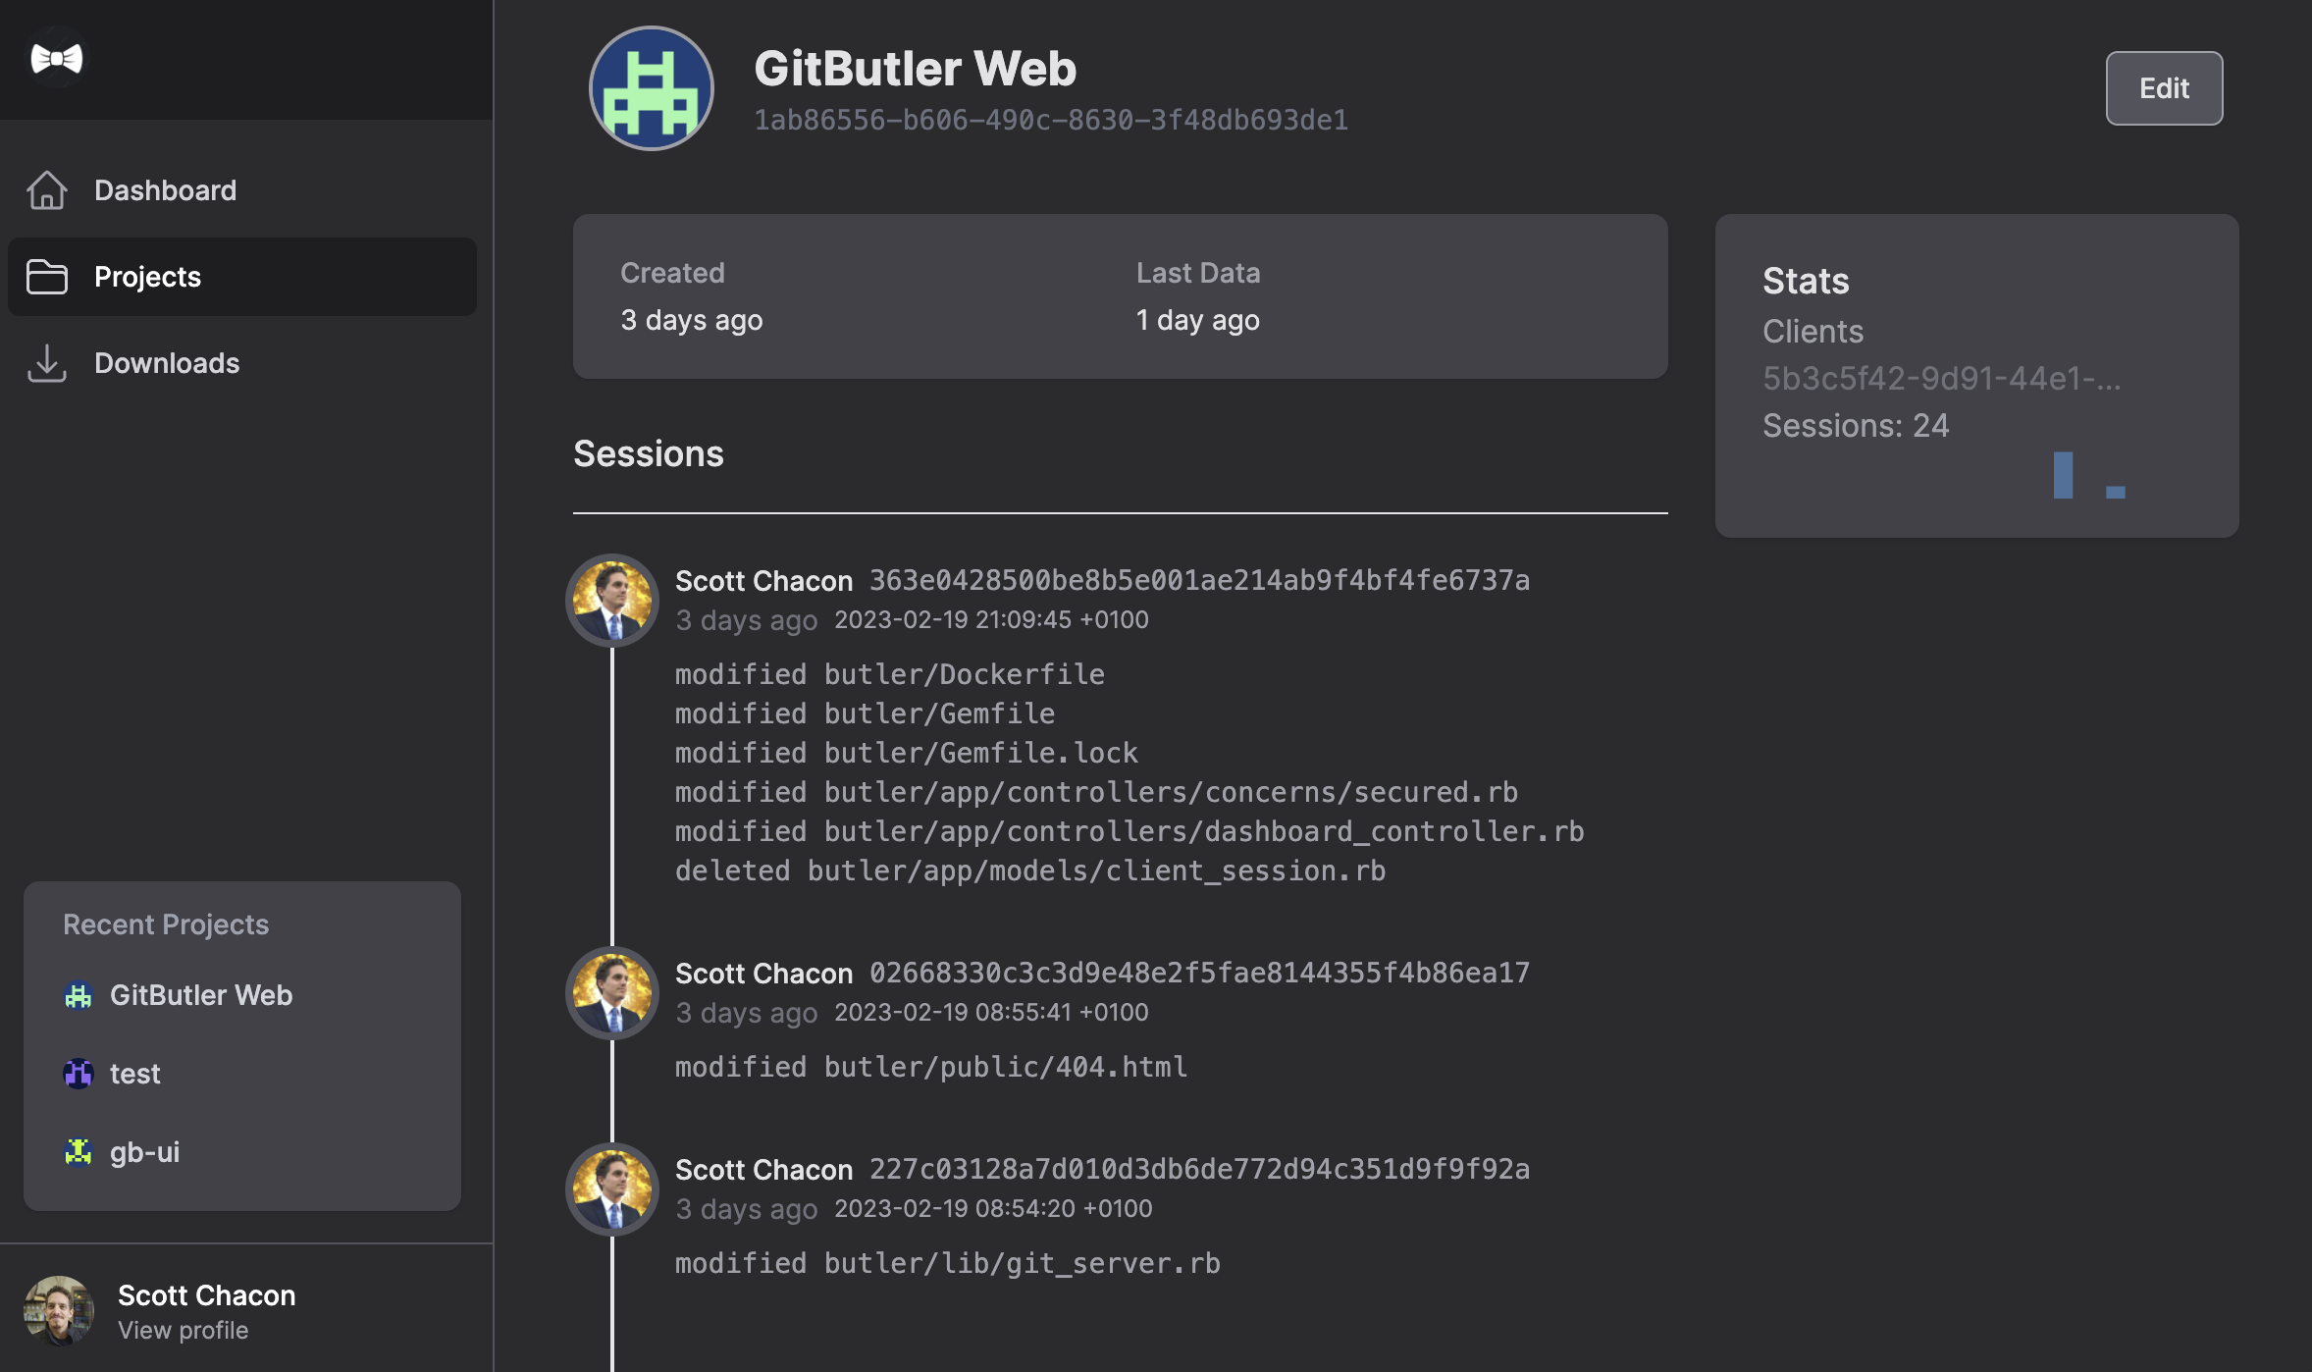Screen dimensions: 2312x1372
Task: Click the View profile link
Action: point(183,1330)
